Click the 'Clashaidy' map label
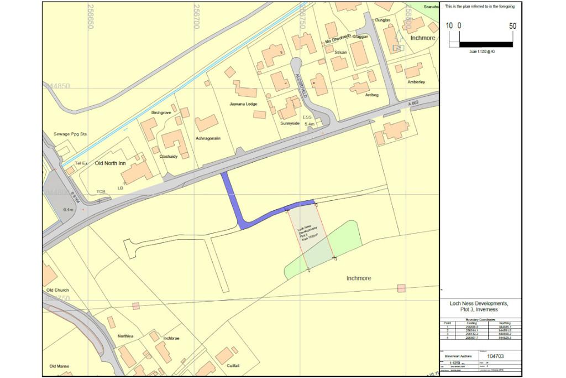 pos(168,157)
